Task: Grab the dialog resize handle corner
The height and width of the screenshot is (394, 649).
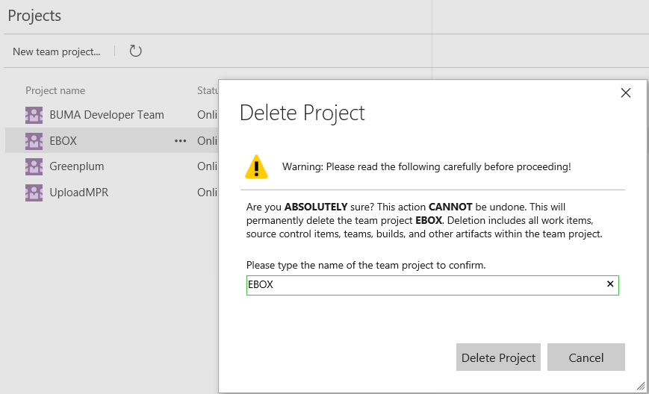Action: click(640, 386)
